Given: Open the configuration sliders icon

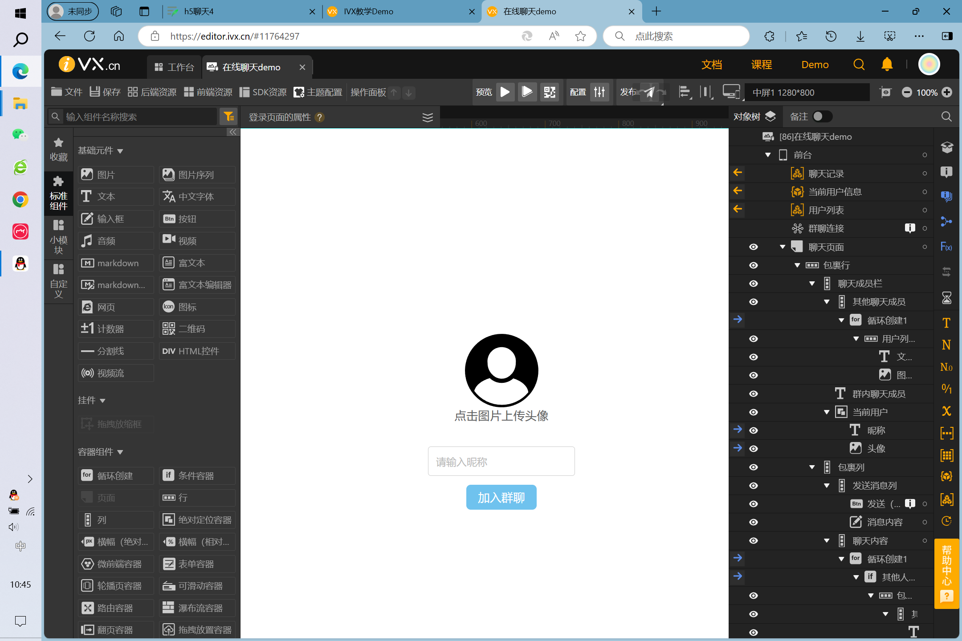Looking at the screenshot, I should (x=599, y=92).
